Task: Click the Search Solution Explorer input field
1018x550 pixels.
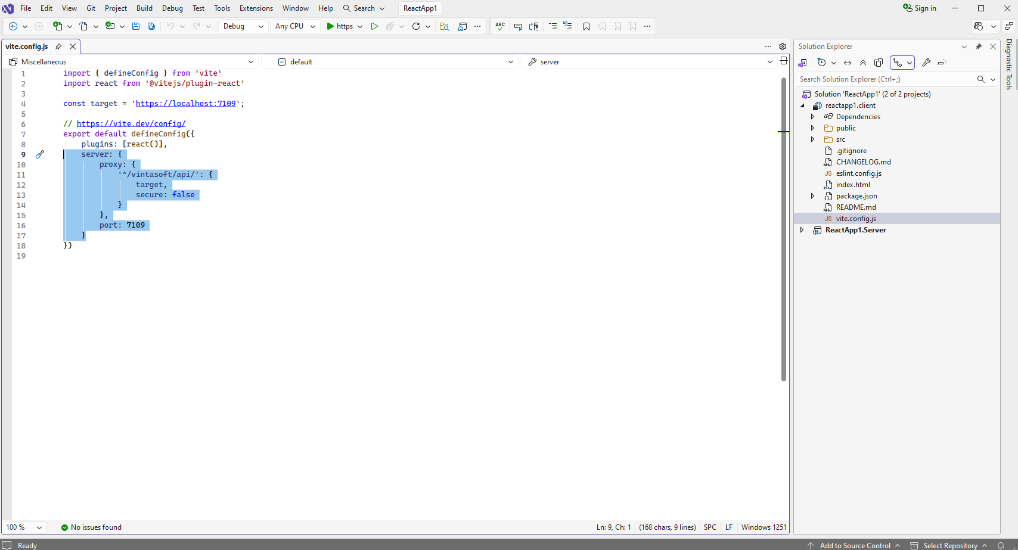Action: point(885,79)
